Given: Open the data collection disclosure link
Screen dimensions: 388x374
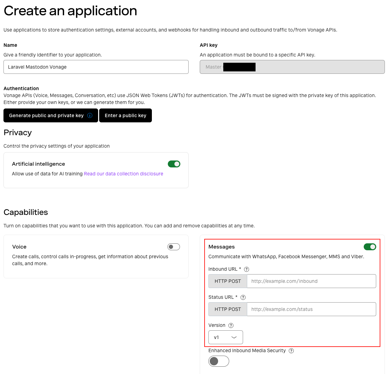Looking at the screenshot, I should (123, 174).
